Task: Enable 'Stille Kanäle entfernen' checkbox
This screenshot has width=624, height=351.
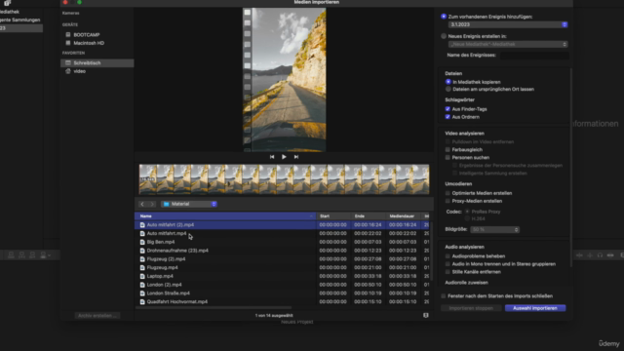Action: (x=448, y=272)
